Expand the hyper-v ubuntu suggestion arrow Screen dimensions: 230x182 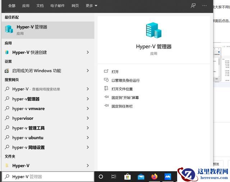point(88,138)
